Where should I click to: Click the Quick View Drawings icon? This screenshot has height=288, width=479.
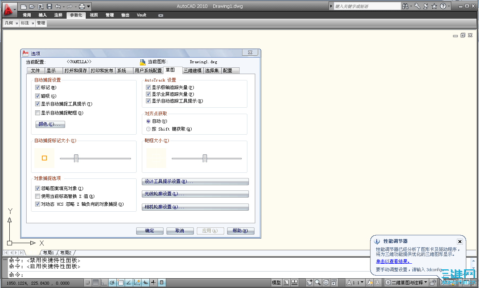pos(295,282)
